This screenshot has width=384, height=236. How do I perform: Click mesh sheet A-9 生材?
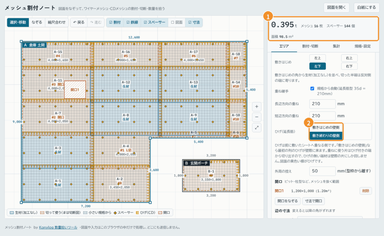click(193, 117)
